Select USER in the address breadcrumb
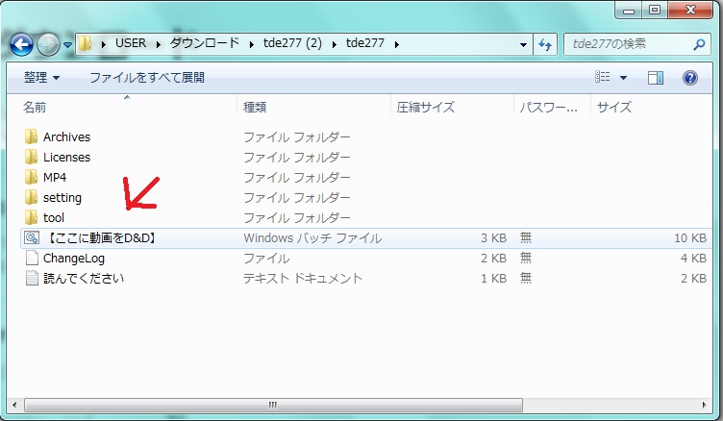Image resolution: width=723 pixels, height=421 pixels. [x=131, y=43]
